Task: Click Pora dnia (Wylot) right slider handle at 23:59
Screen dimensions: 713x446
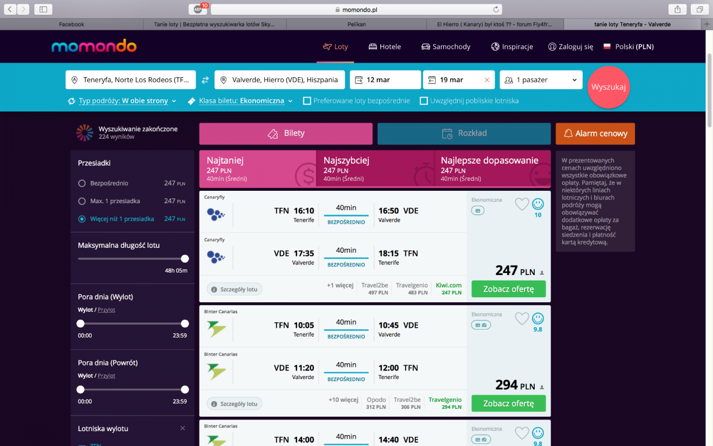Action: click(x=185, y=324)
